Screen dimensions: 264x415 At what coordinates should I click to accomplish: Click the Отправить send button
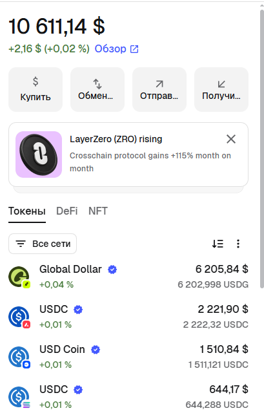click(x=159, y=89)
